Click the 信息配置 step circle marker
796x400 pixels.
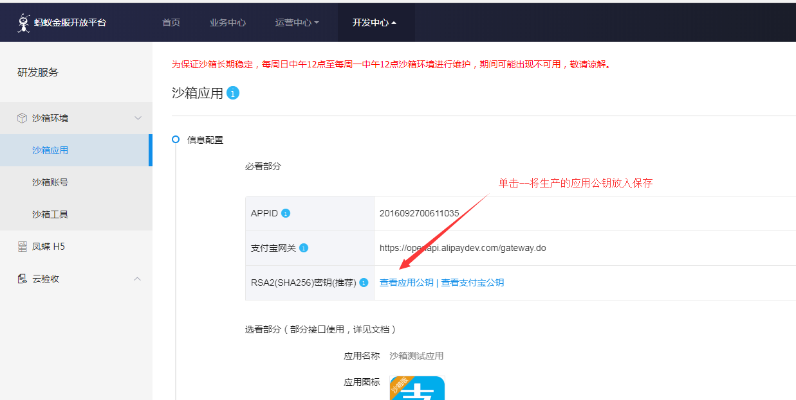tap(176, 139)
